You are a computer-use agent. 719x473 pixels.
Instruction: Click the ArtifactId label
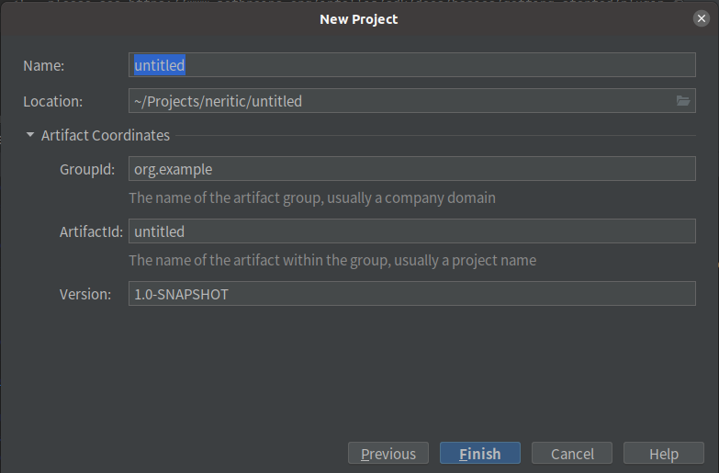pos(91,231)
